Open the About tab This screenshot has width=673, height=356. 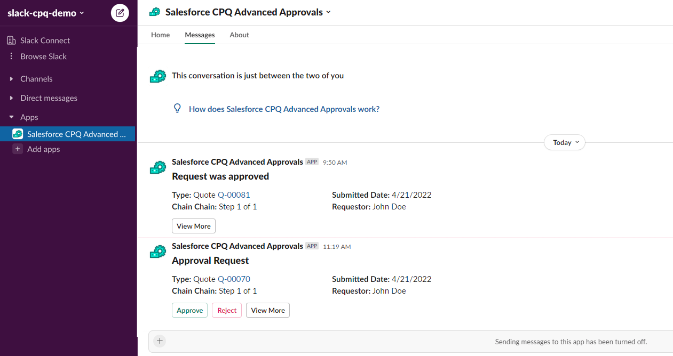pyautogui.click(x=239, y=35)
